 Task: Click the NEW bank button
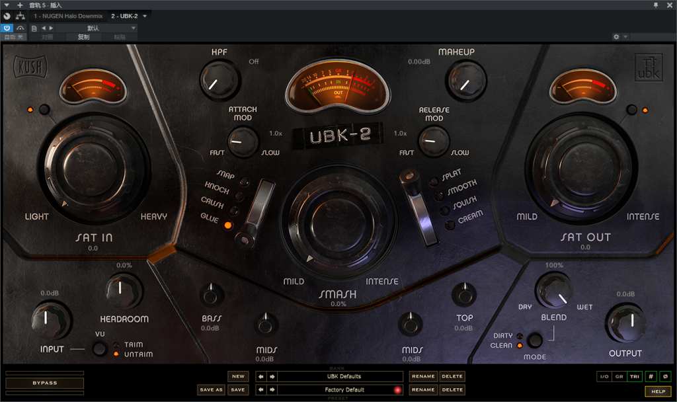[238, 376]
